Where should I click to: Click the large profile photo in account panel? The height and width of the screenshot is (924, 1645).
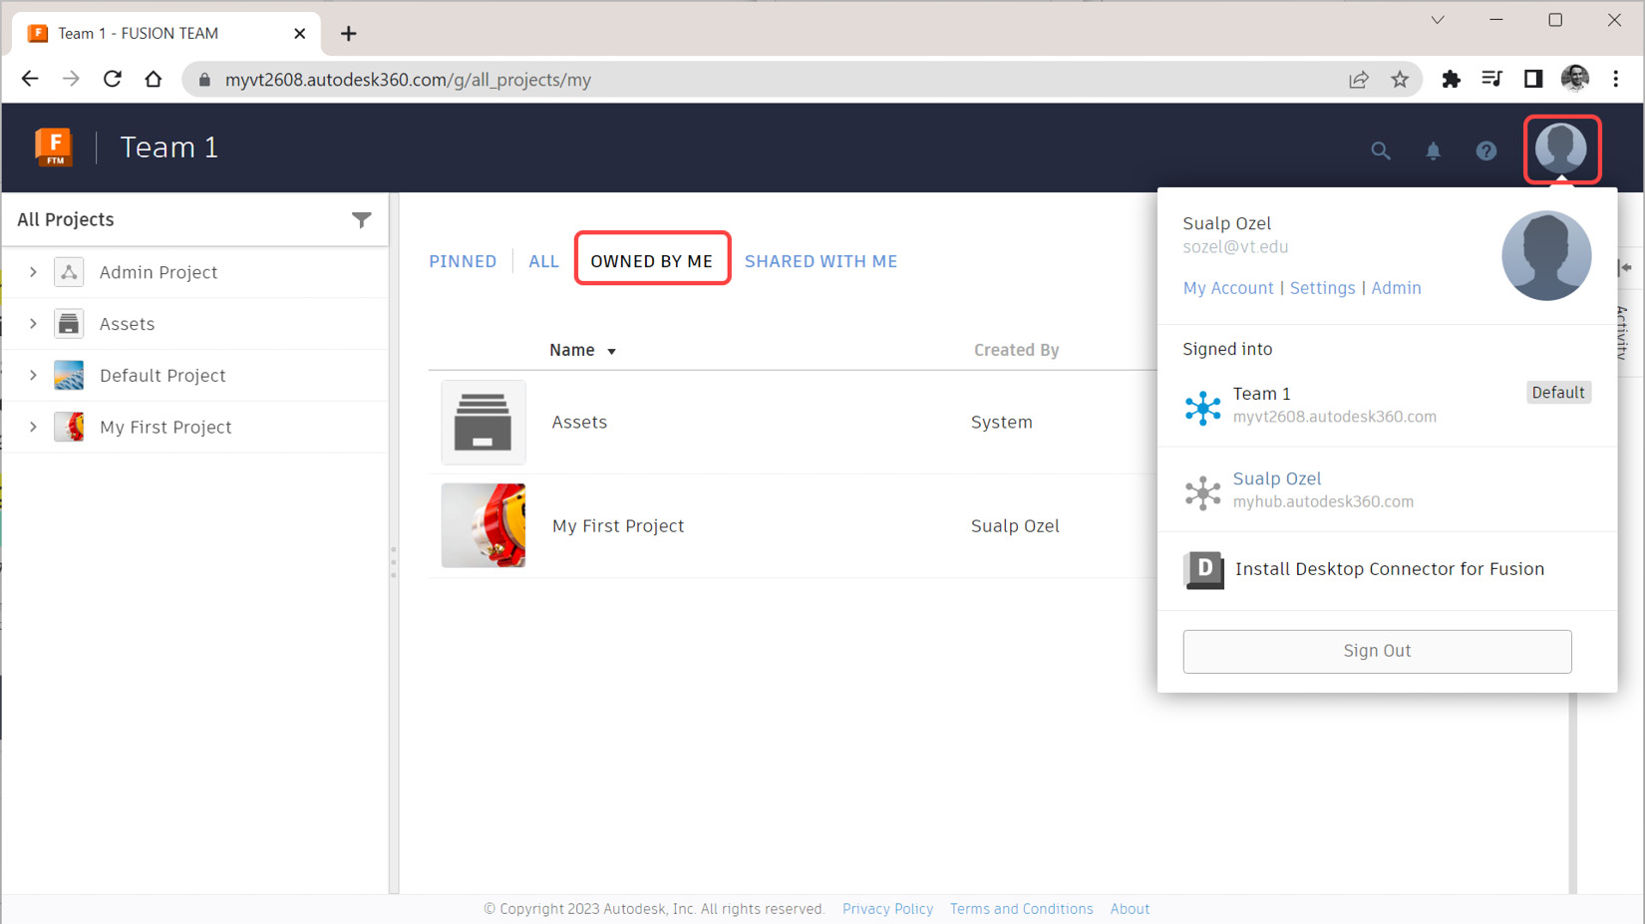[1546, 255]
